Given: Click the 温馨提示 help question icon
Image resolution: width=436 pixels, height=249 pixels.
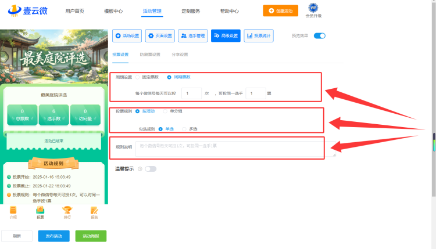Looking at the screenshot, I should 140,169.
